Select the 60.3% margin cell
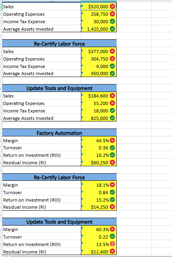This screenshot has width=172, height=257. click(99, 229)
